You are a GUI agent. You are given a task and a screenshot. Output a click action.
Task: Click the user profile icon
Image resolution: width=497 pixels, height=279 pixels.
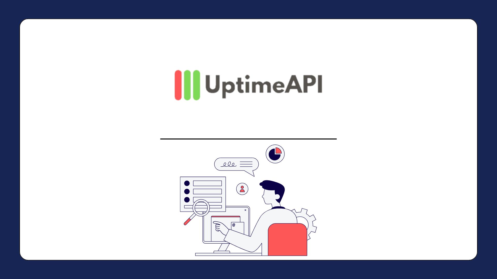pos(242,189)
